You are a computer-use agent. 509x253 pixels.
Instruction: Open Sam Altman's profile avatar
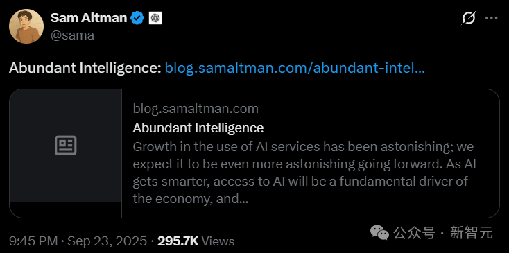[26, 26]
